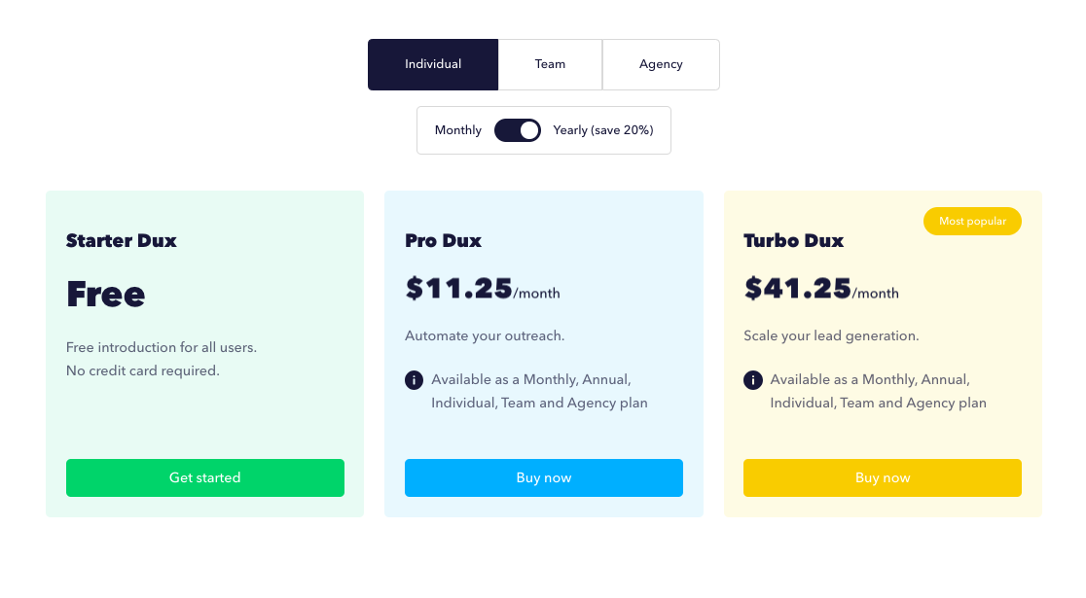Viewport: 1086px width, 598px height.
Task: Select the Monthly billing label
Action: point(458,130)
